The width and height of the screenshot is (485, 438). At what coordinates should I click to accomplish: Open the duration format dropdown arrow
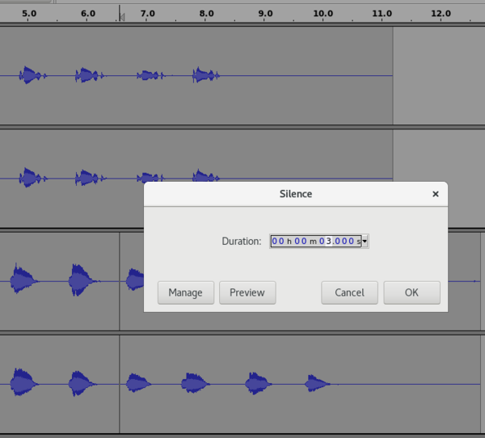point(365,241)
